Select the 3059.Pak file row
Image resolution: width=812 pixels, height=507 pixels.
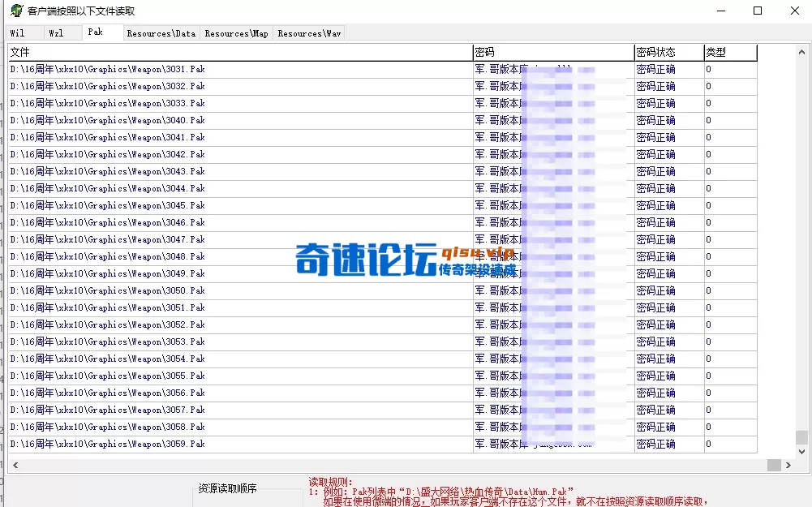point(110,444)
